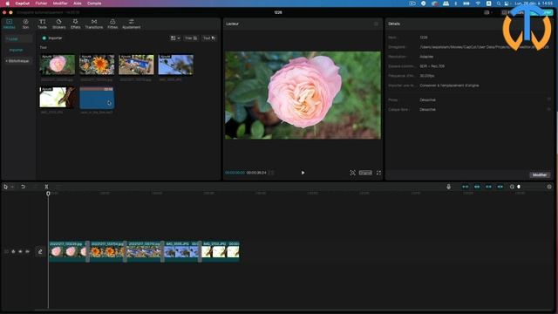Open the pointer tool dropdown arrow

(x=12, y=187)
